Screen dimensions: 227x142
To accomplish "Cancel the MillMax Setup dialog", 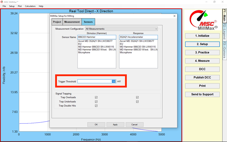I will [x=134, y=125].
